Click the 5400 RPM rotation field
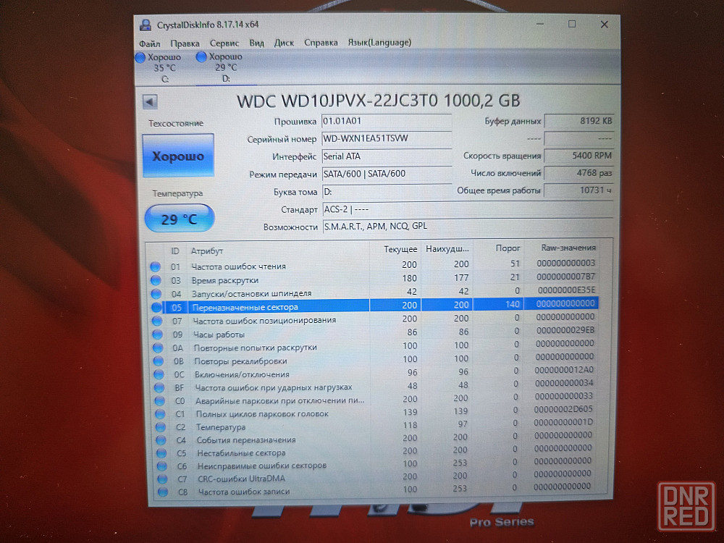The width and height of the screenshot is (724, 543). [x=579, y=156]
